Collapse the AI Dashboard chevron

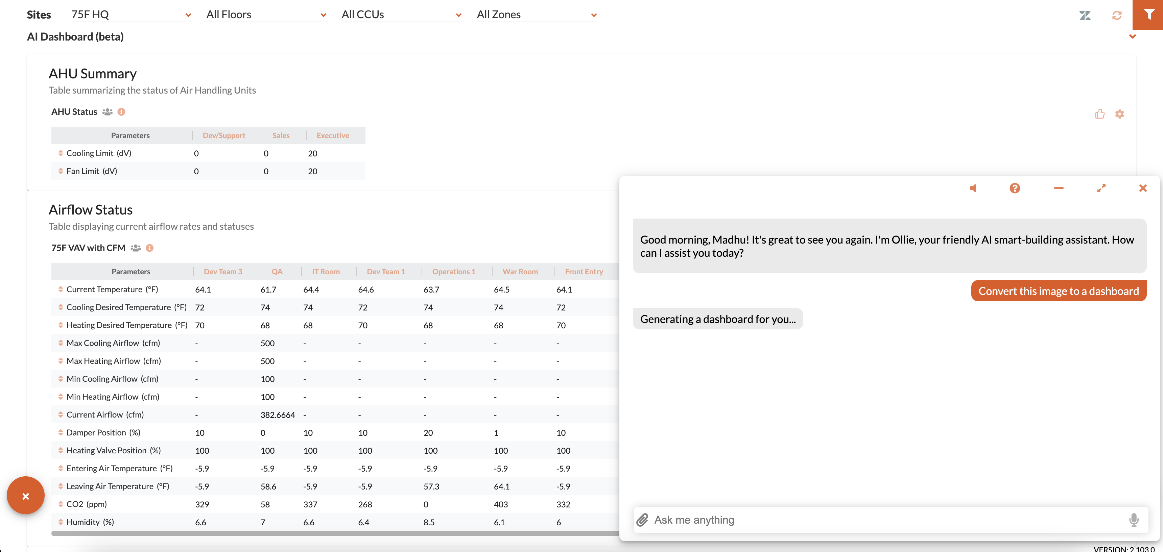click(1132, 36)
